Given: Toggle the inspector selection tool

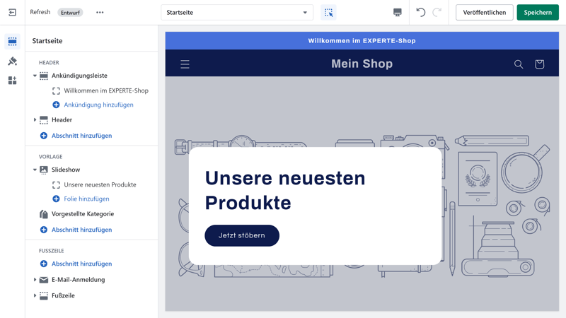Looking at the screenshot, I should [x=328, y=13].
